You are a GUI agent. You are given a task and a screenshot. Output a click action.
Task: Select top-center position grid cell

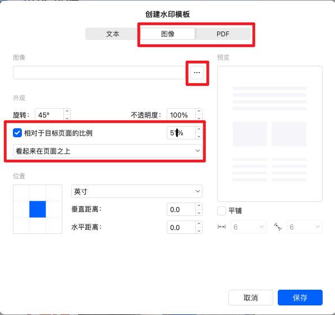coord(38,193)
